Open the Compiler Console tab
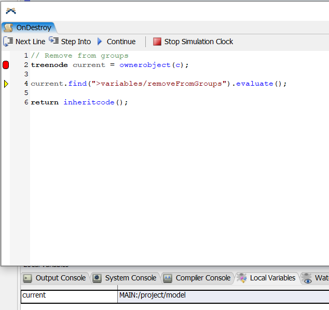Screen dimensions: 329x310 pos(197,278)
